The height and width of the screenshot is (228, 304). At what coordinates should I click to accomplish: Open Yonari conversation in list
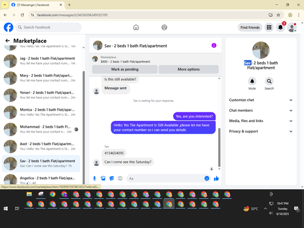41,95
